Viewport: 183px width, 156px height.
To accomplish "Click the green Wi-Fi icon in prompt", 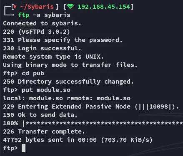I will (x=70, y=6).
